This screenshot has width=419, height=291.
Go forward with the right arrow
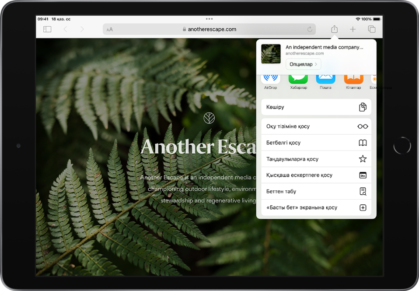(82, 29)
